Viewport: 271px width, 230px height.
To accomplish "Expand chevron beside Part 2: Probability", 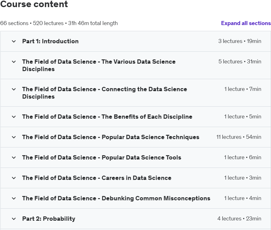I will coord(14,219).
